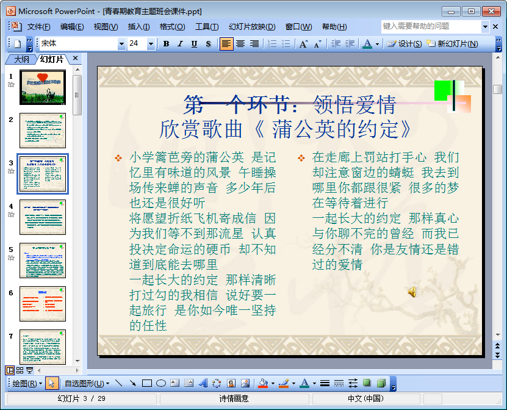Insert a vertical text box
The width and height of the screenshot is (507, 410).
coord(189,384)
